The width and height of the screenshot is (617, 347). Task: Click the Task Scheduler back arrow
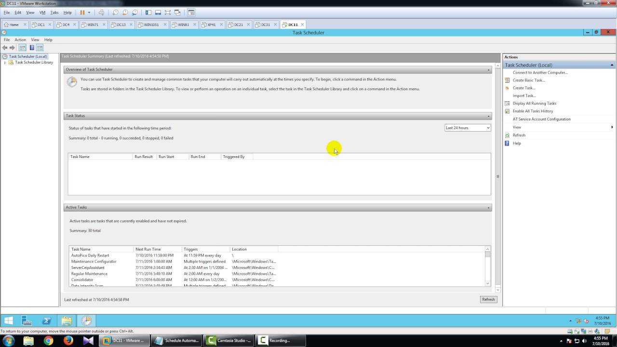(x=5, y=48)
